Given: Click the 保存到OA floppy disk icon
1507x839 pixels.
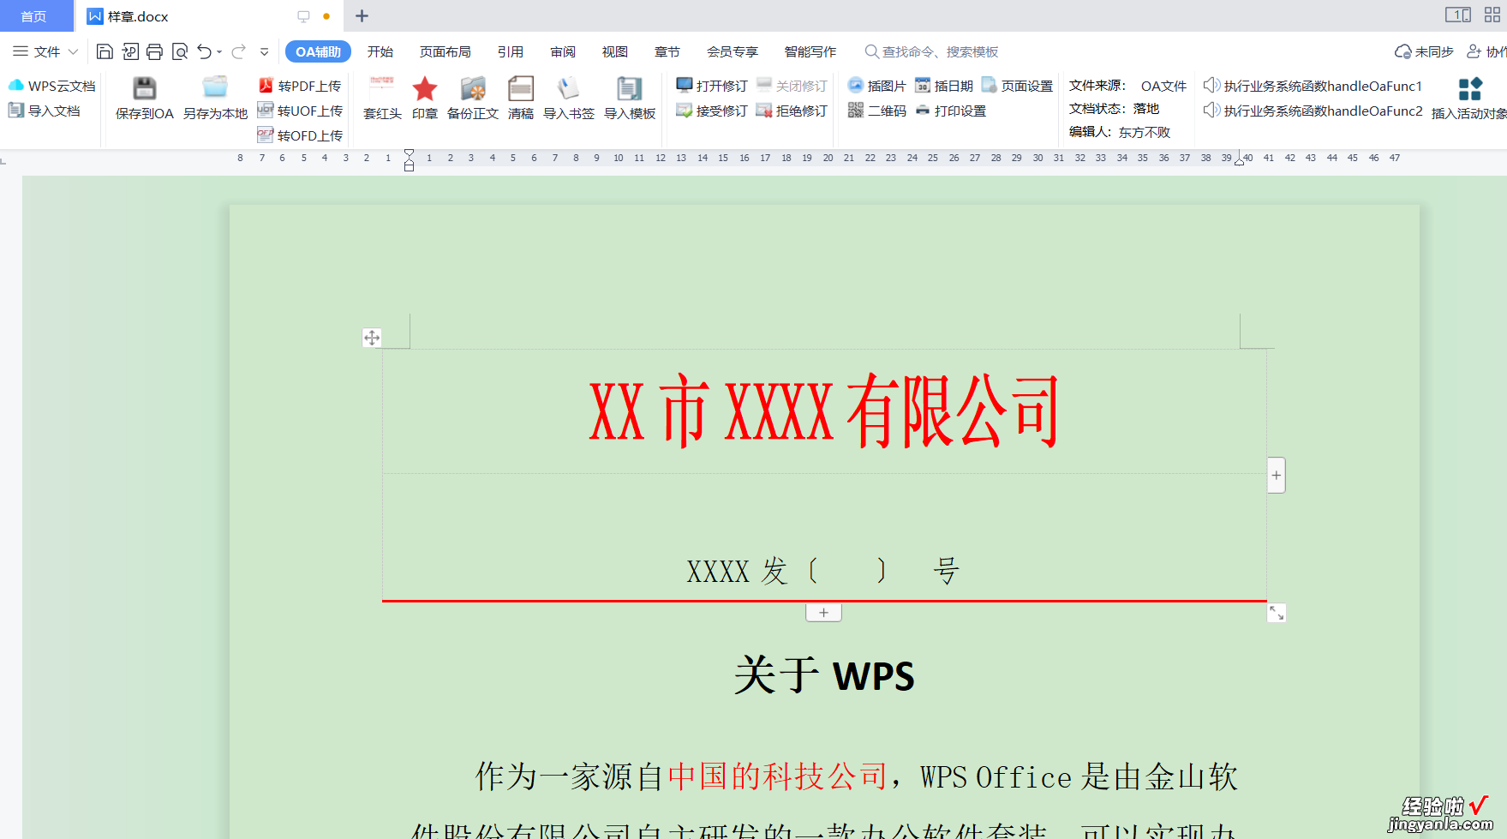Looking at the screenshot, I should pyautogui.click(x=144, y=88).
